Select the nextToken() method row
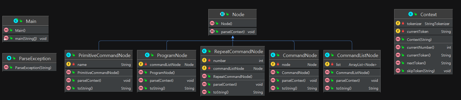The image size is (461, 100). click(423, 63)
